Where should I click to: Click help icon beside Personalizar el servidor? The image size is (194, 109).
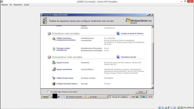pyautogui.click(x=118, y=57)
